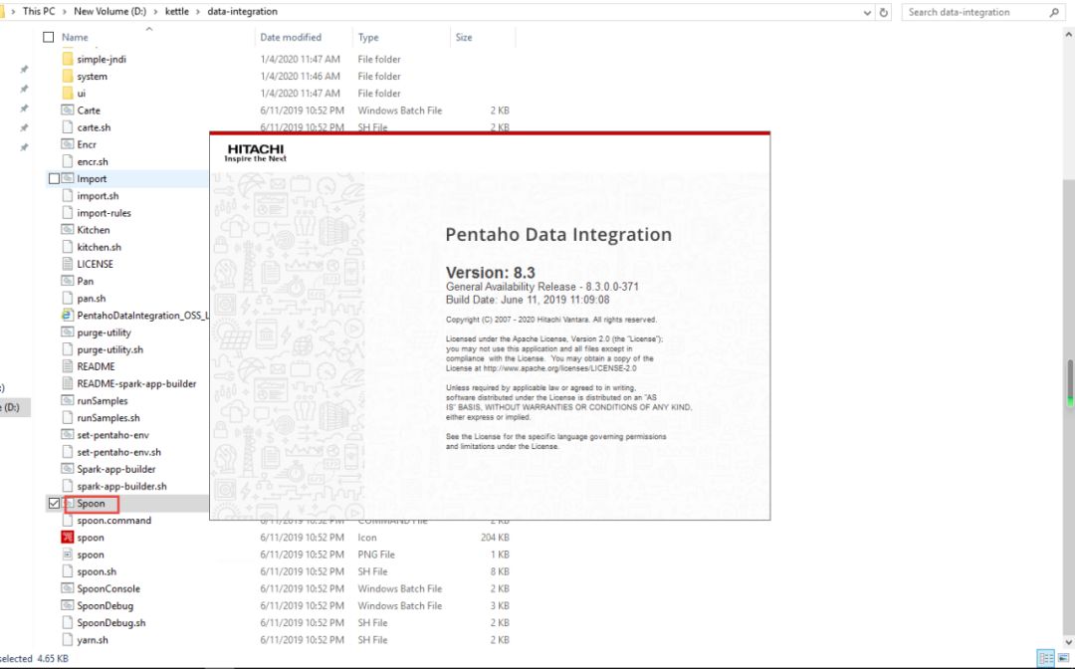Select the spark-app-builder.sh file
This screenshot has width=1075, height=669.
pyautogui.click(x=122, y=486)
